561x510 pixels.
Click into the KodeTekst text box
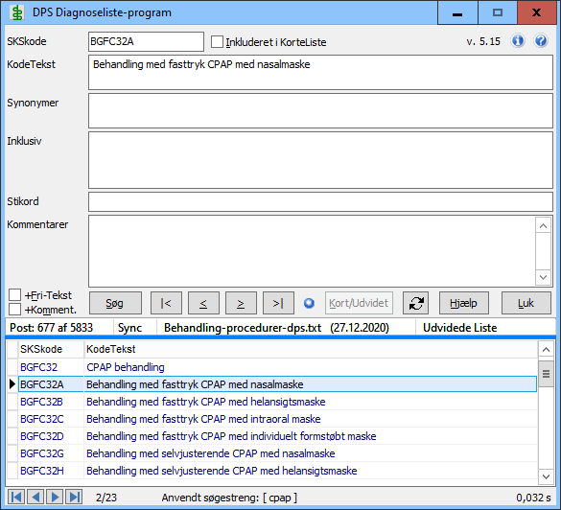click(x=320, y=72)
